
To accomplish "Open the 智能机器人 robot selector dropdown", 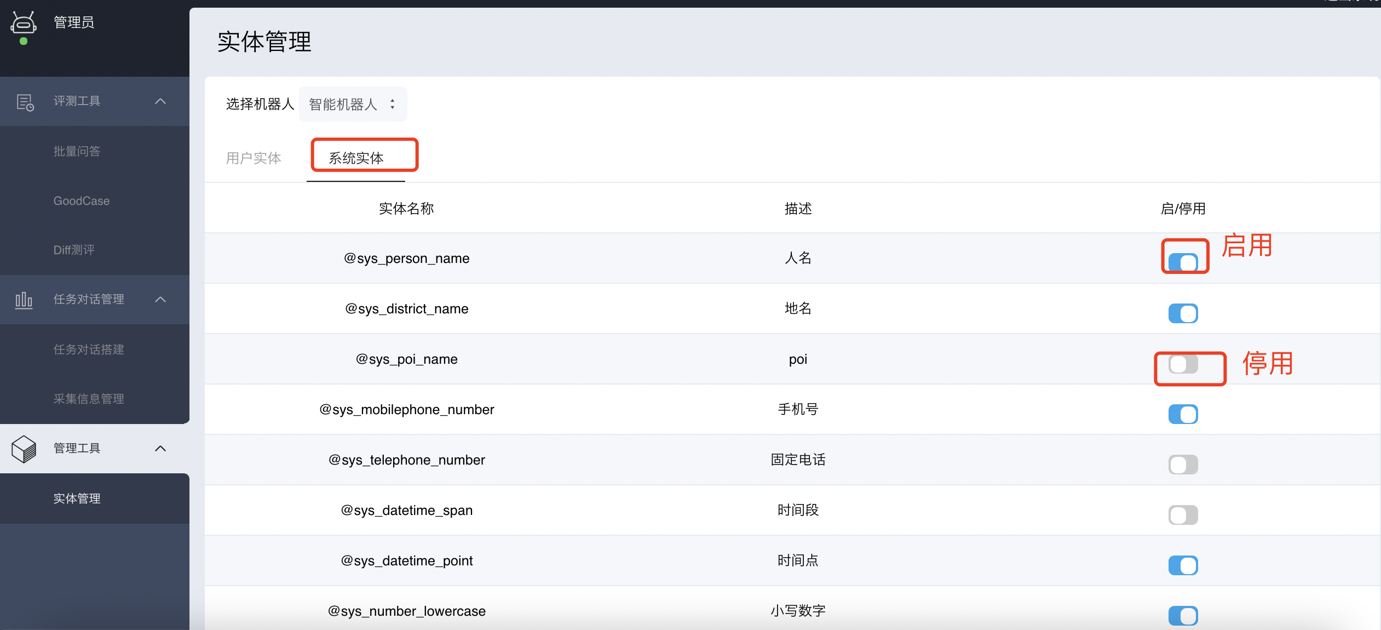I will point(352,104).
